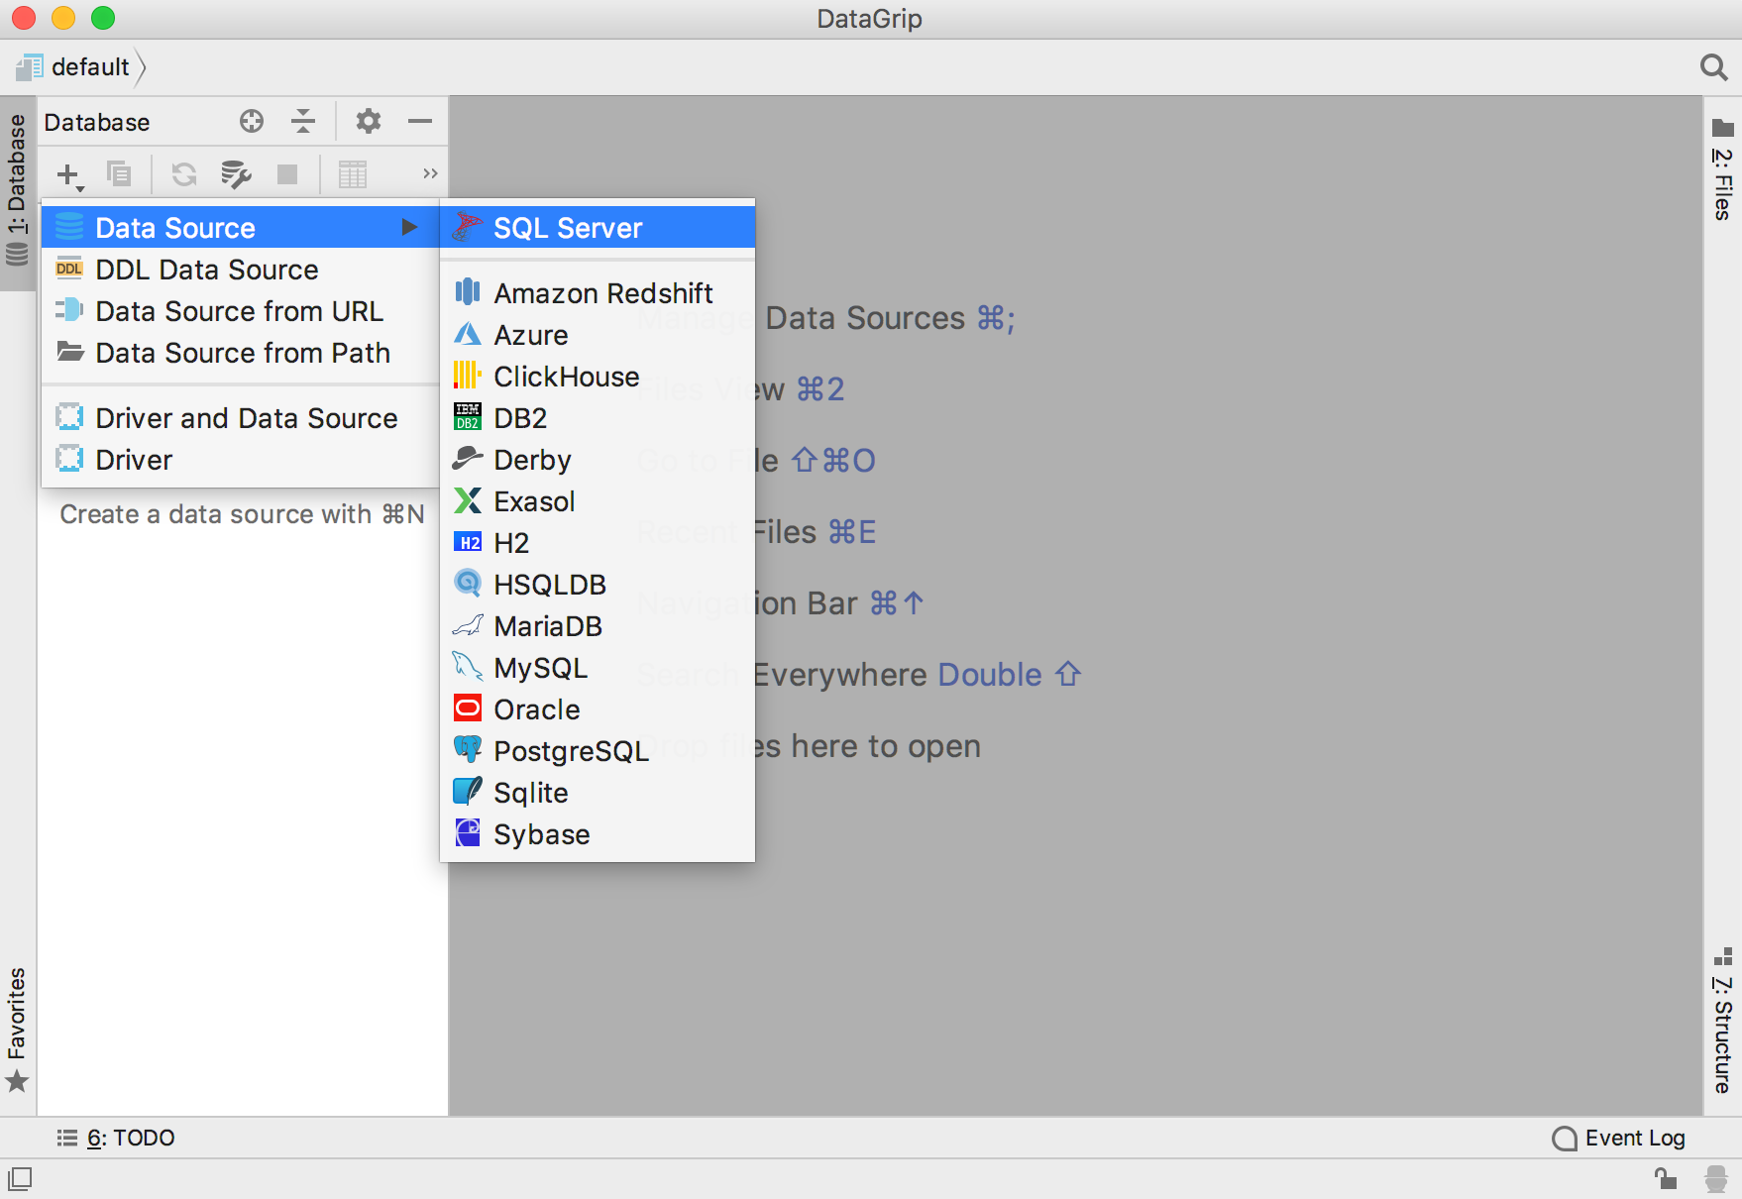Screen dimensions: 1742x1199
Task: Select Data Source from Path
Action: [x=240, y=353]
